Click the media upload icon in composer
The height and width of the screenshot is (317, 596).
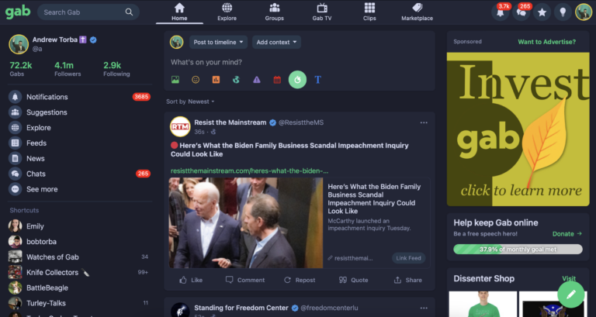pos(175,80)
